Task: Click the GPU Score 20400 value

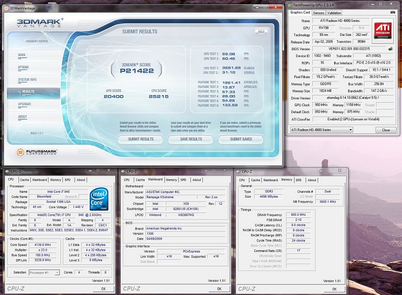Action: tap(114, 96)
